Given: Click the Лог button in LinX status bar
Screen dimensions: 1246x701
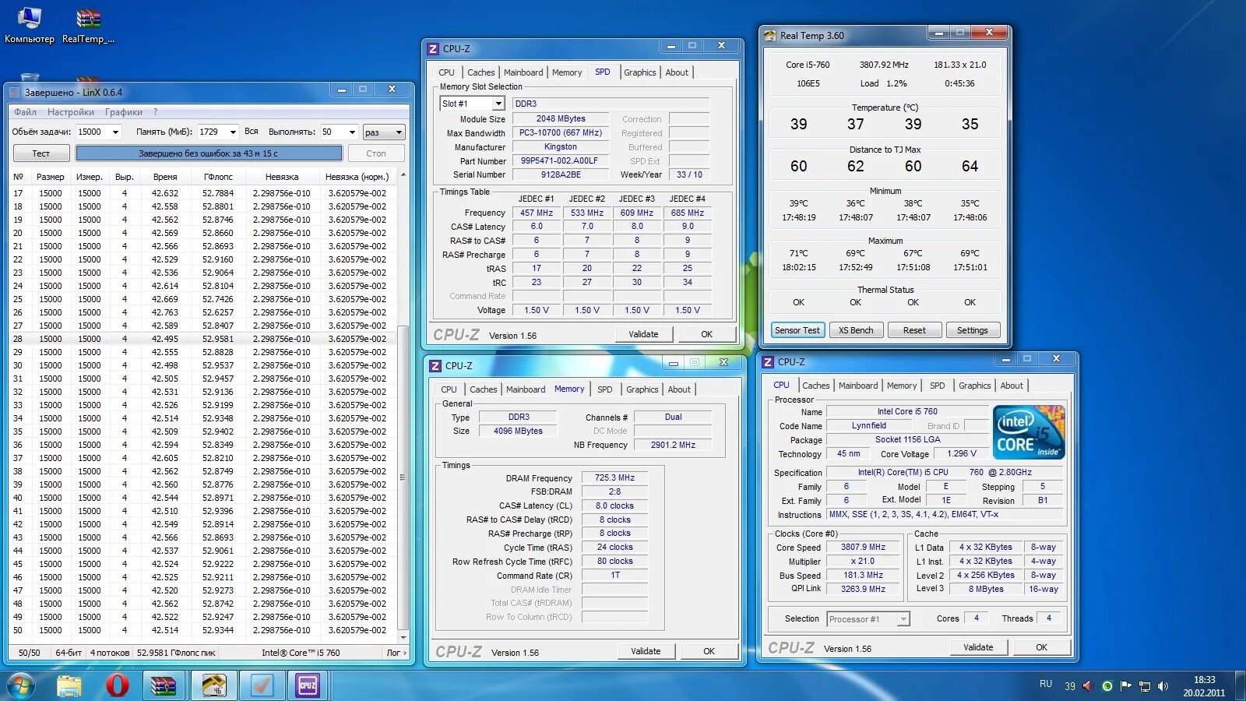Looking at the screenshot, I should pyautogui.click(x=396, y=653).
